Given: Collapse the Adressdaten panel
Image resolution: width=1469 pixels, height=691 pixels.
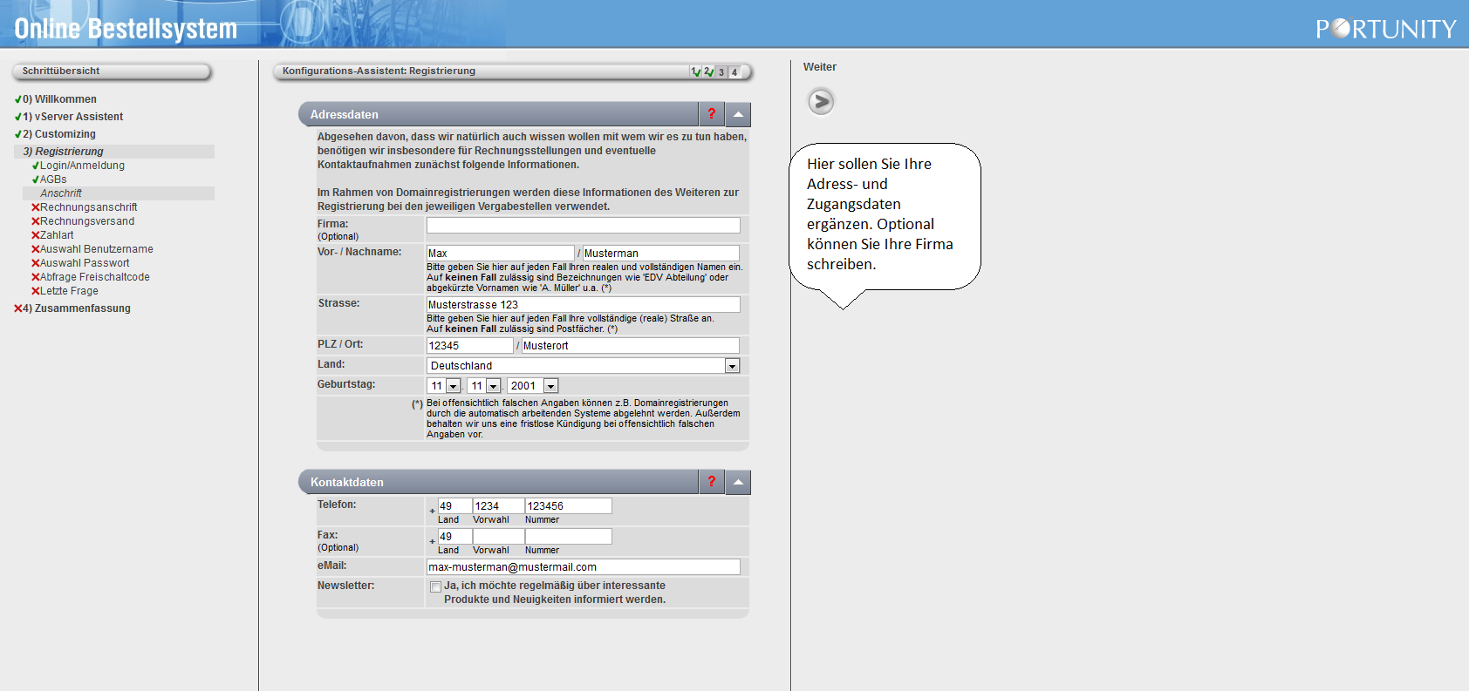Looking at the screenshot, I should click(x=738, y=114).
